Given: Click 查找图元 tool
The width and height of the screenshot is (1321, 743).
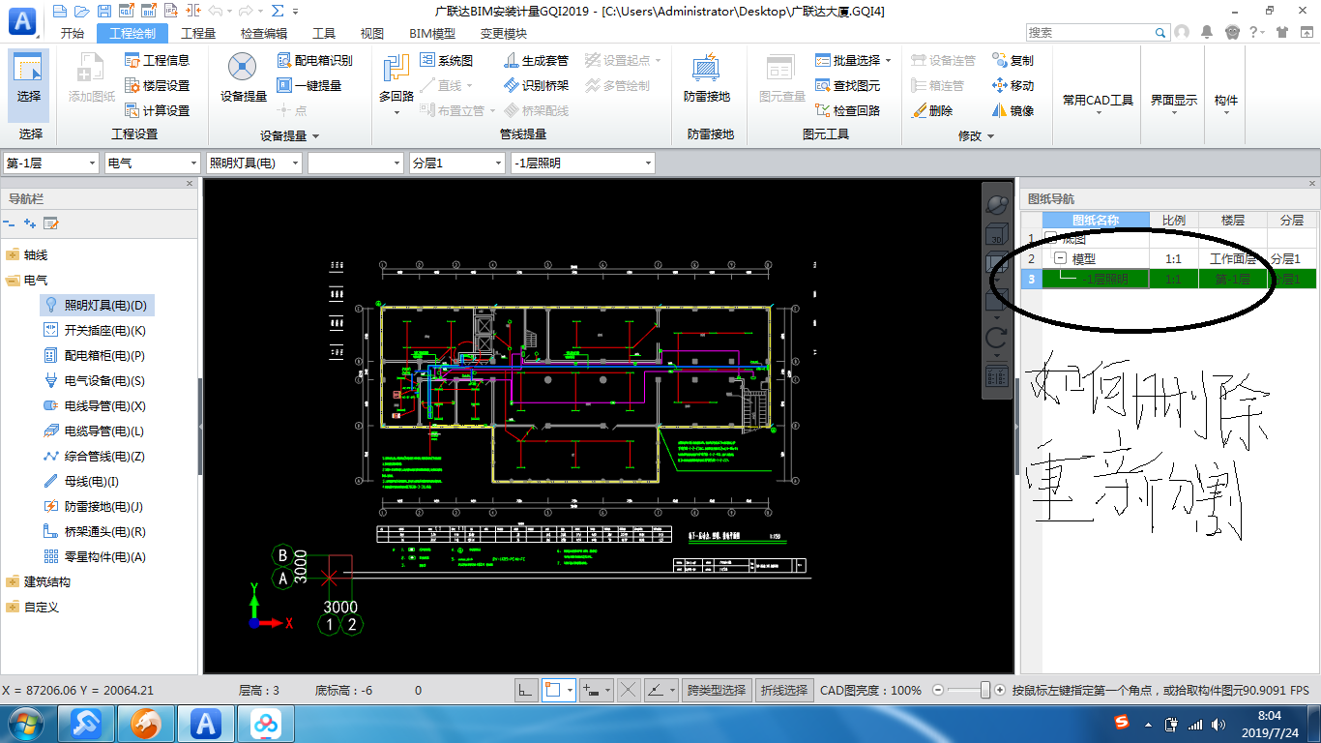Looking at the screenshot, I should click(848, 85).
